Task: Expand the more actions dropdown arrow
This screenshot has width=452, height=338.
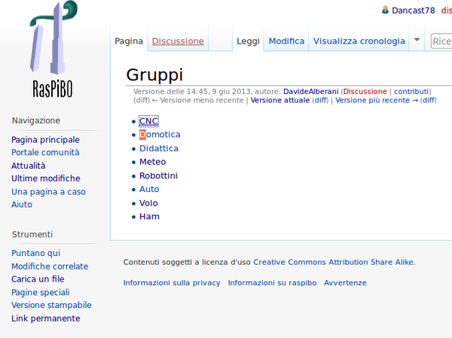Action: point(417,39)
